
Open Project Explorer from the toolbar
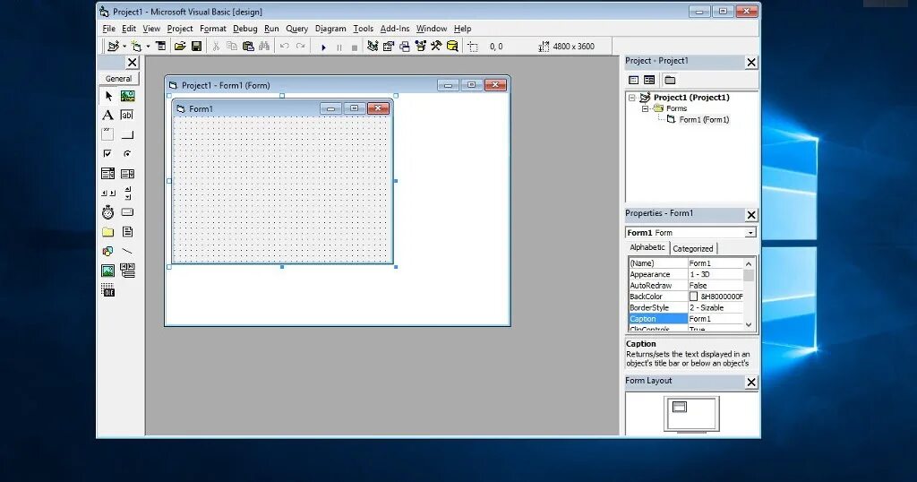point(373,47)
